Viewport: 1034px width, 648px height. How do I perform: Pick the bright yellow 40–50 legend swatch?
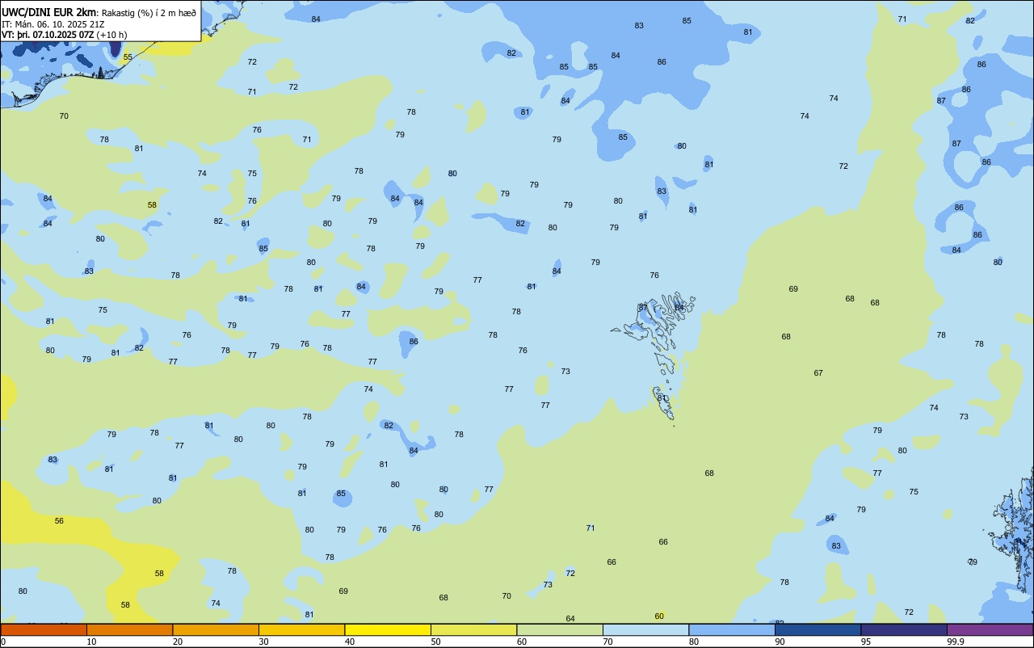(388, 629)
